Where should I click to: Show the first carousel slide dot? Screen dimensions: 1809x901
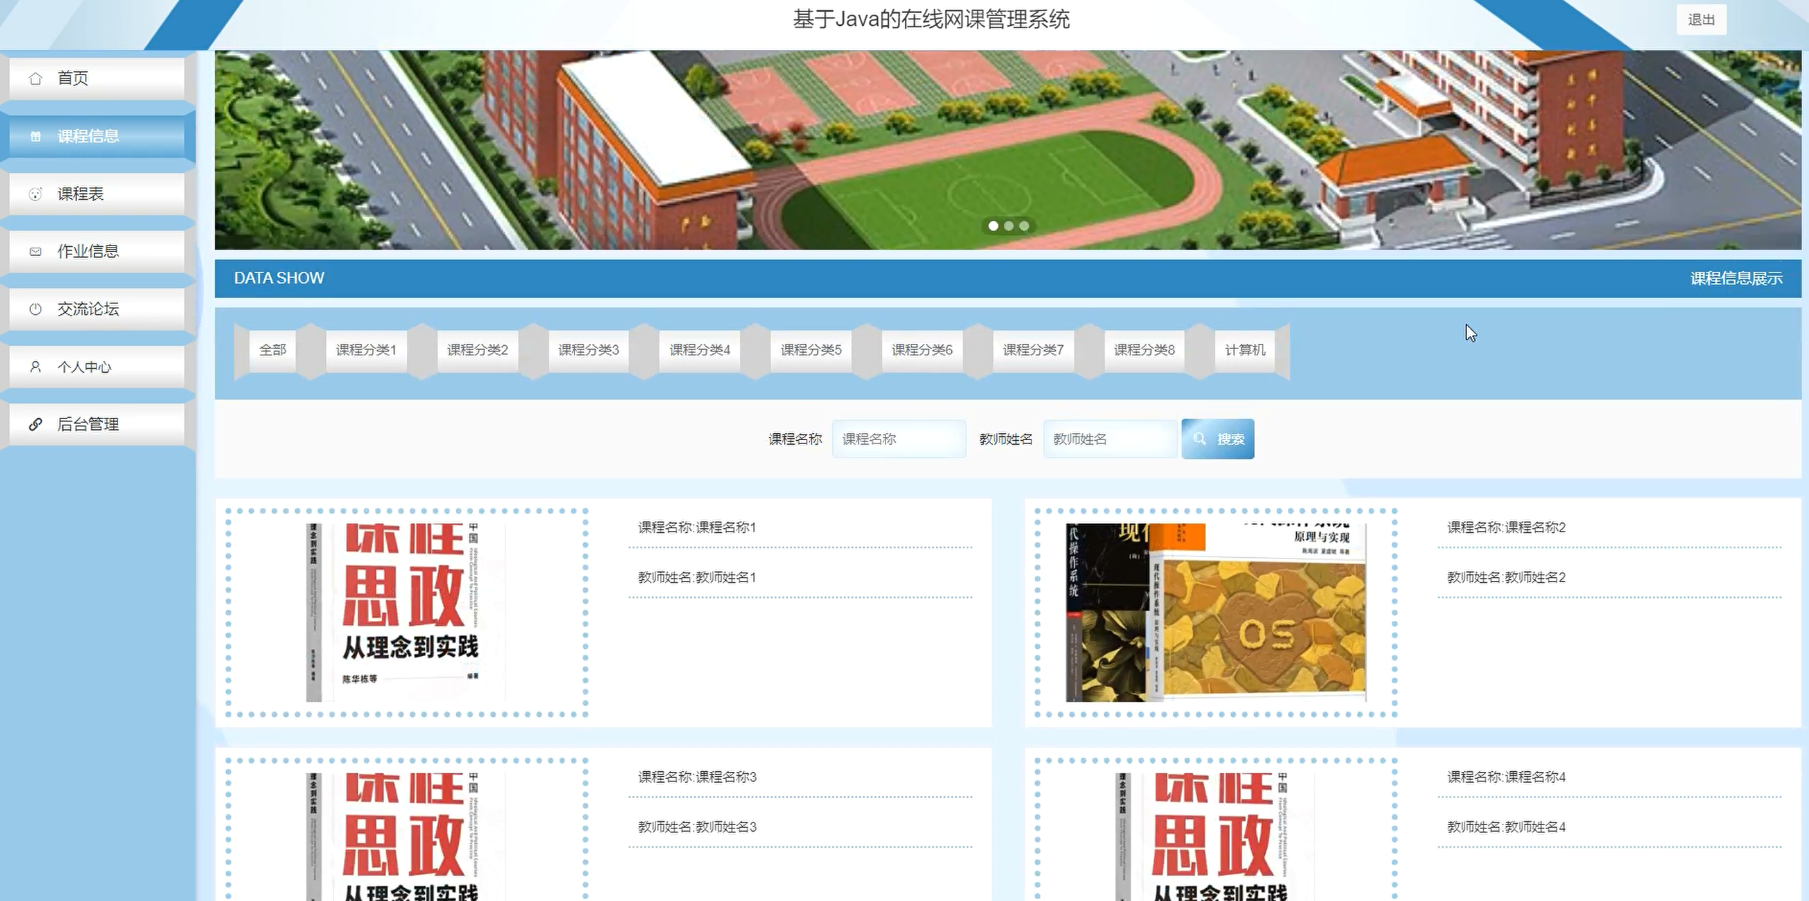click(x=993, y=226)
